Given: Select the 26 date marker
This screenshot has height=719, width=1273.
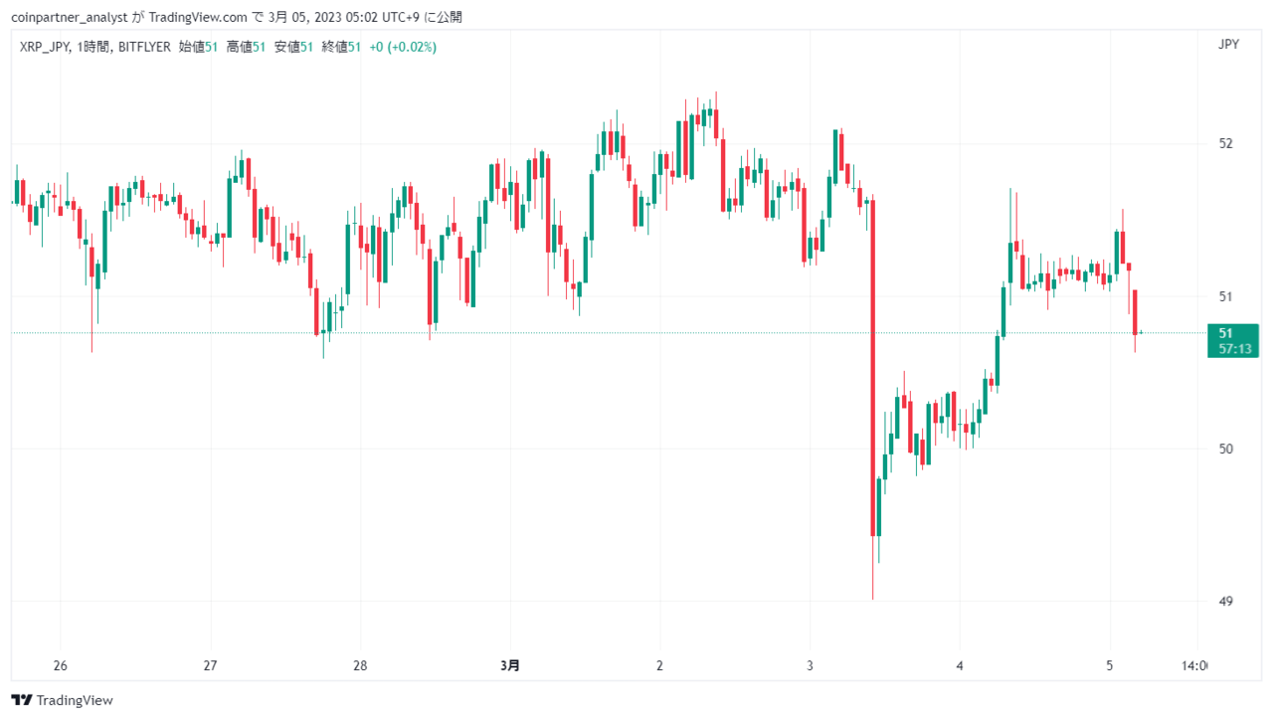Looking at the screenshot, I should coord(60,665).
